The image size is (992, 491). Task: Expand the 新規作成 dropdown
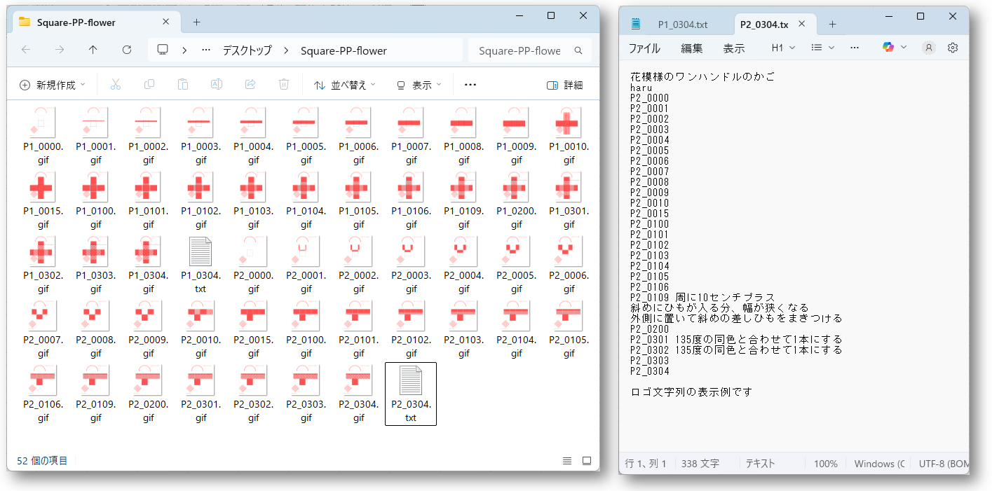tap(53, 85)
